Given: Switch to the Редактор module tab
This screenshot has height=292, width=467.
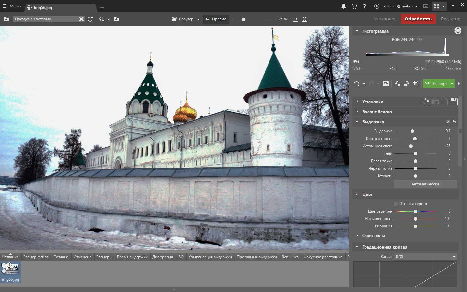Looking at the screenshot, I should pyautogui.click(x=450, y=19).
